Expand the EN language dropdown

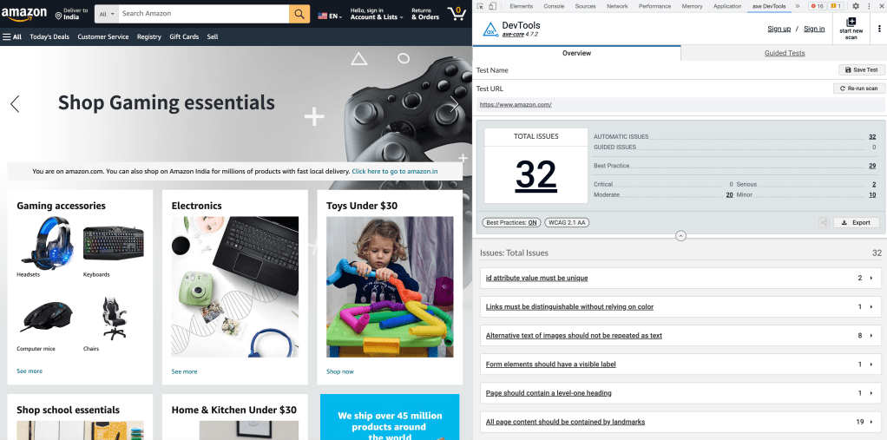(x=331, y=16)
